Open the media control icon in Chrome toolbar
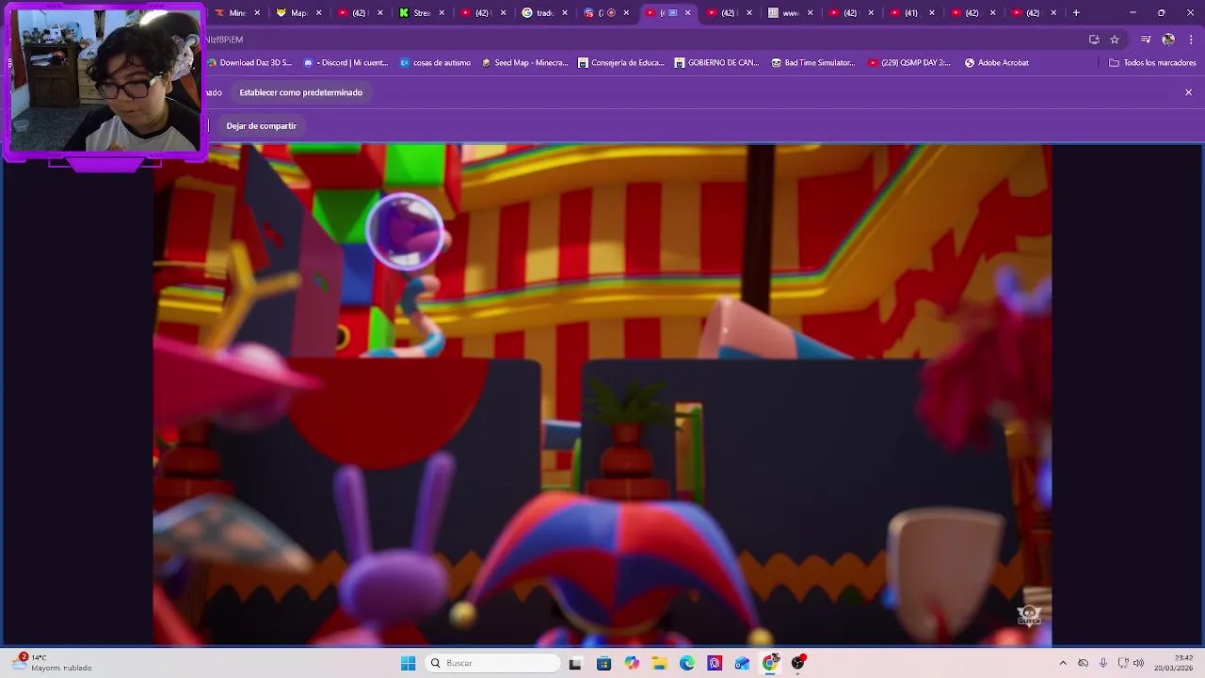 1146,40
